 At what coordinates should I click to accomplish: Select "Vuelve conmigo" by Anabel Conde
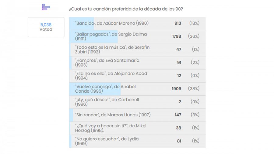point(105,89)
